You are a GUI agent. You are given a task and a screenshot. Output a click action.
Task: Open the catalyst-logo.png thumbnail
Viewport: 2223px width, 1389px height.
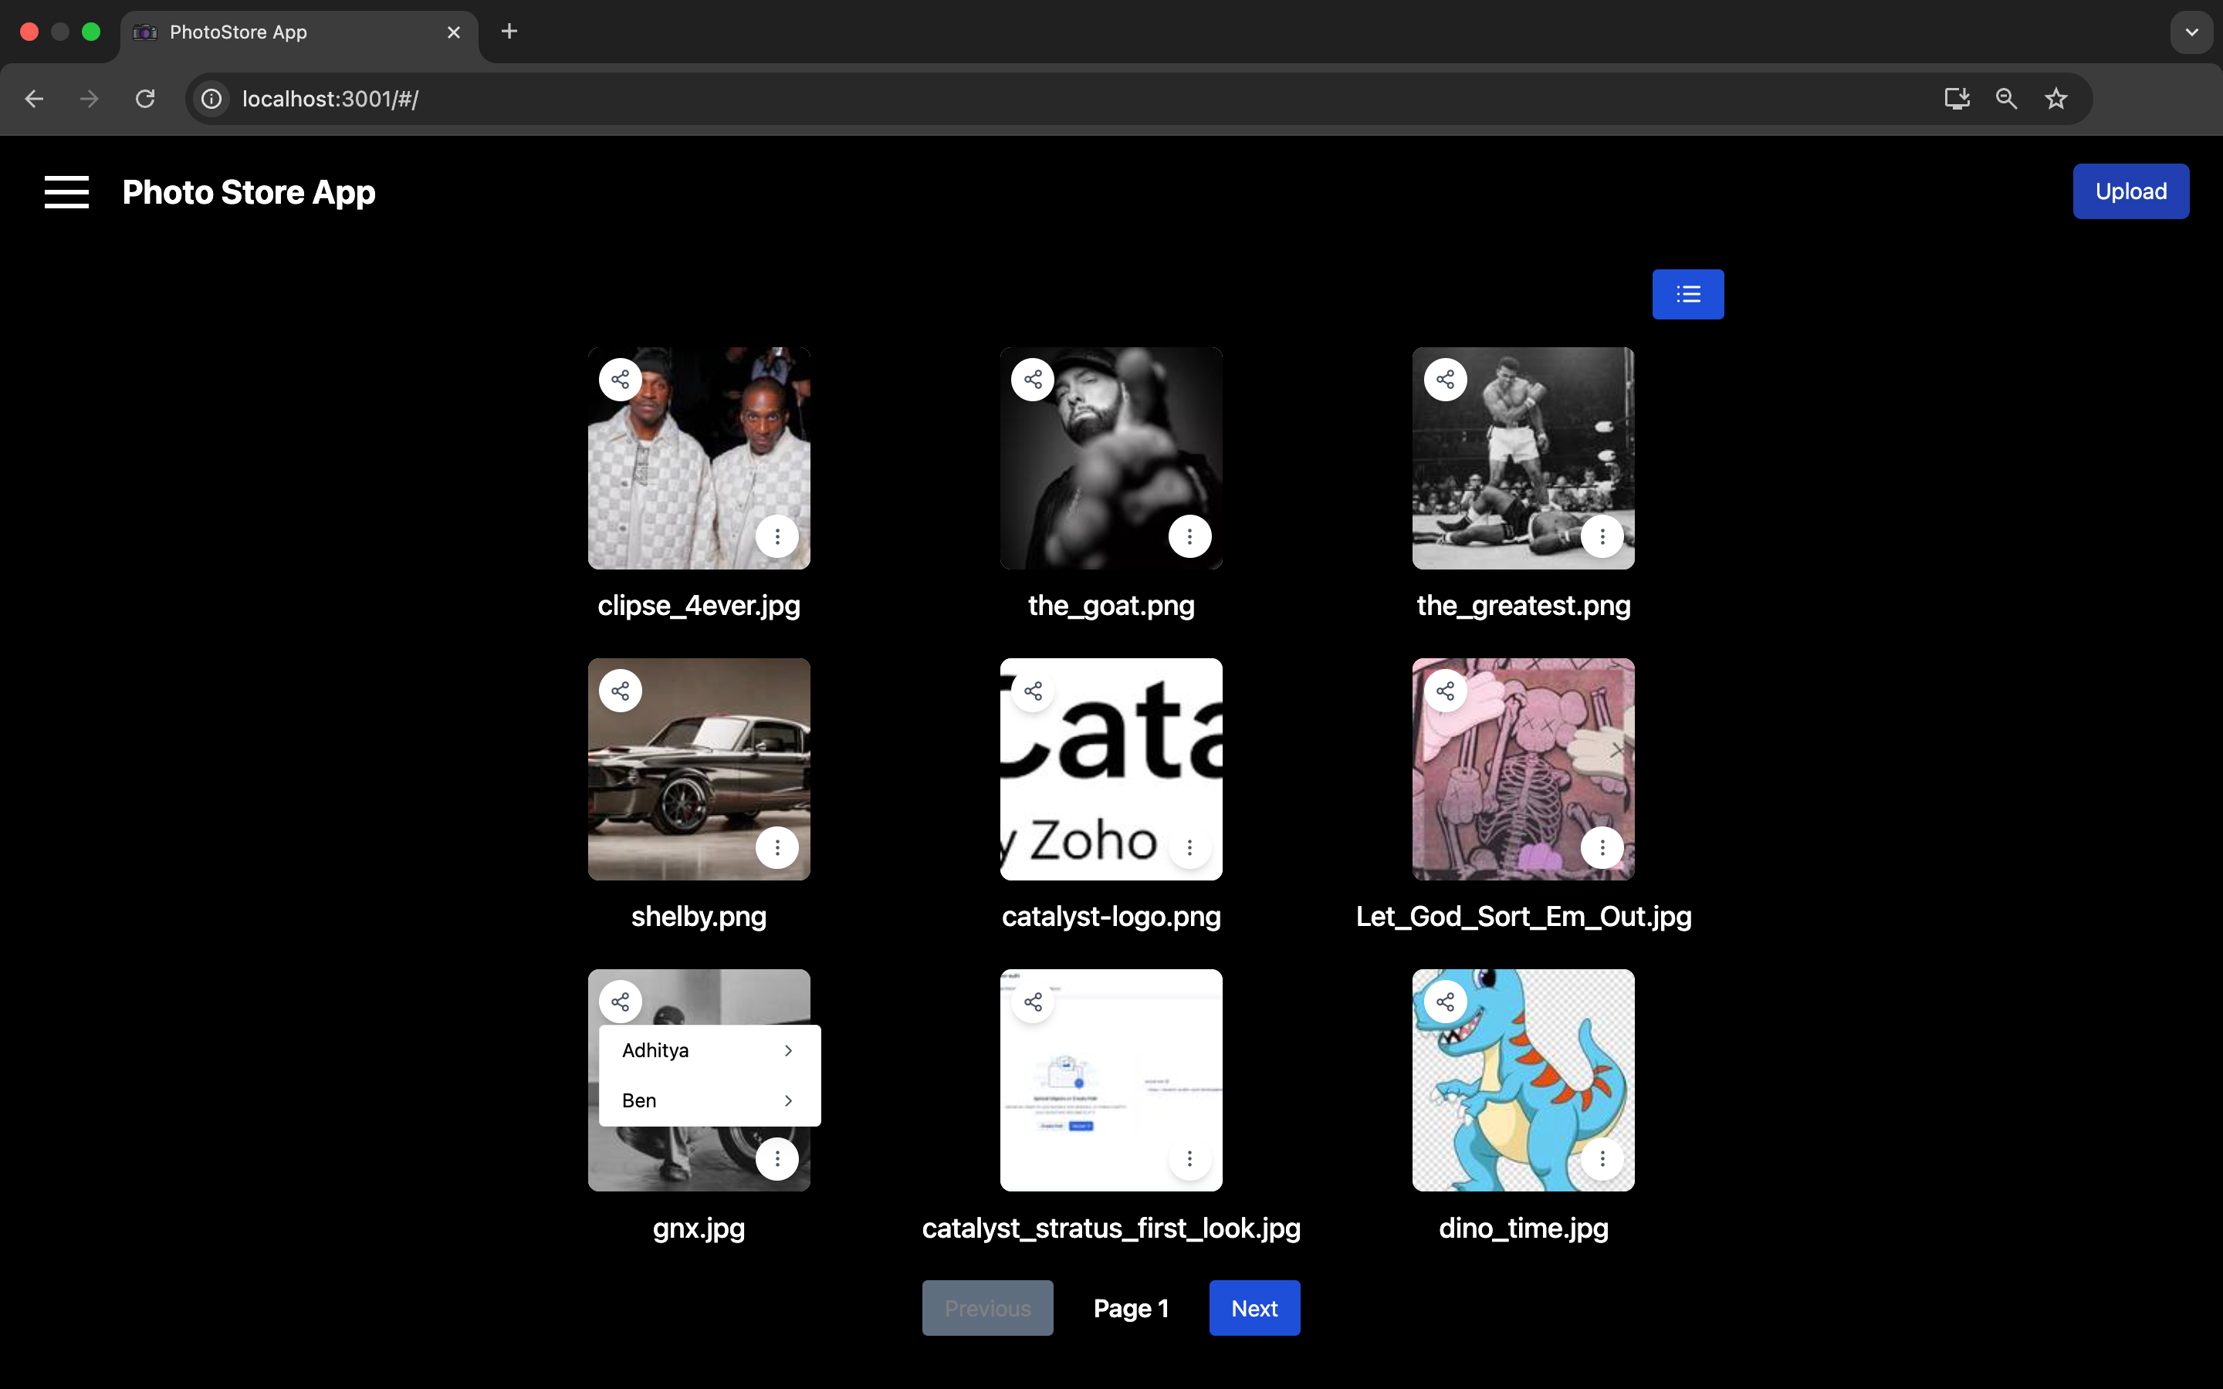click(x=1111, y=769)
